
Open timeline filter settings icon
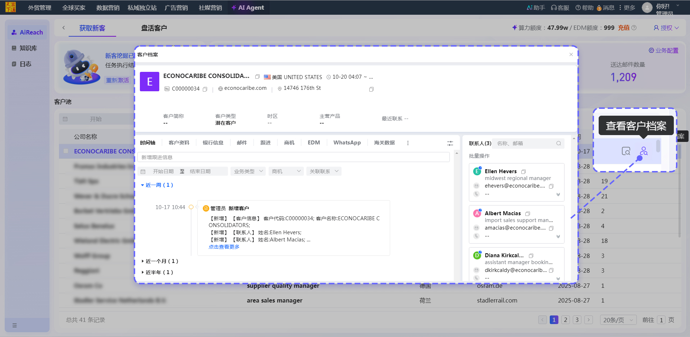point(450,143)
